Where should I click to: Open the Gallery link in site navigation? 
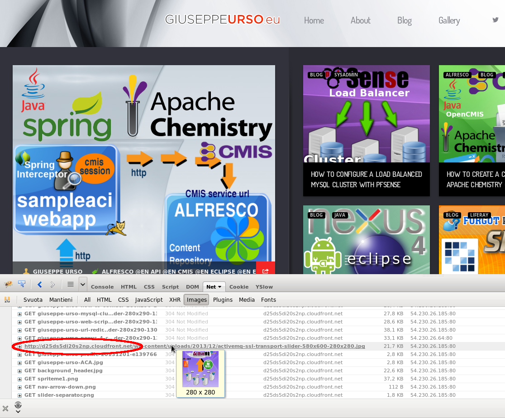449,20
